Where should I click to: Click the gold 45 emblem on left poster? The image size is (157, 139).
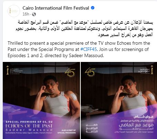click(70, 72)
